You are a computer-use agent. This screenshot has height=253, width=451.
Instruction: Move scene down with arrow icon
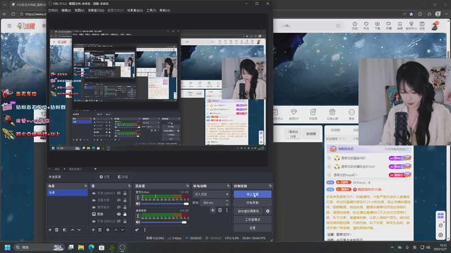pos(79,230)
